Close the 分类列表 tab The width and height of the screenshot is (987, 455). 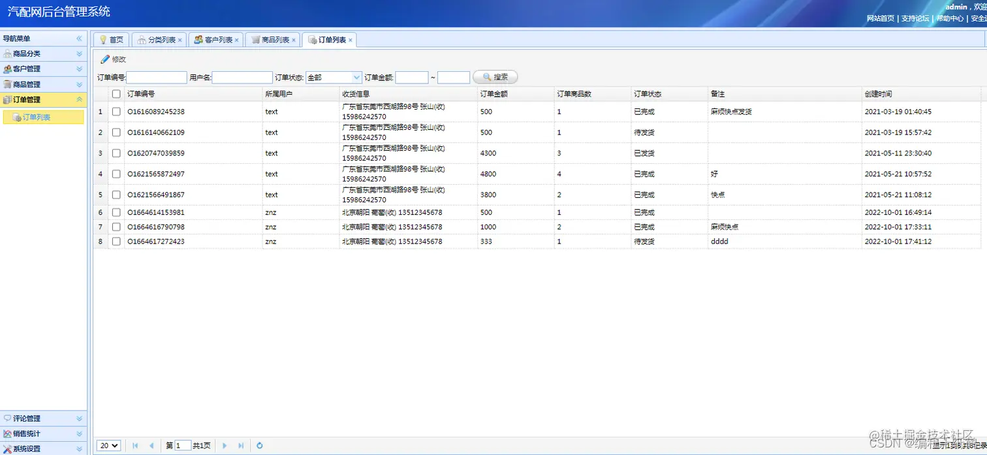click(x=180, y=40)
